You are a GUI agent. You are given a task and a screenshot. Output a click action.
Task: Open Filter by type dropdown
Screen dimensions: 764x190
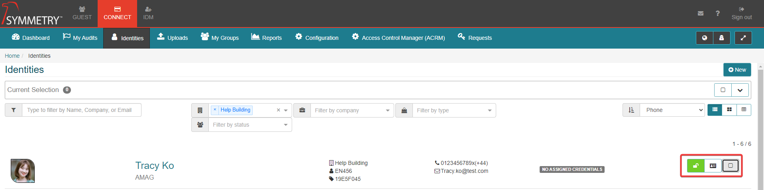(x=454, y=110)
